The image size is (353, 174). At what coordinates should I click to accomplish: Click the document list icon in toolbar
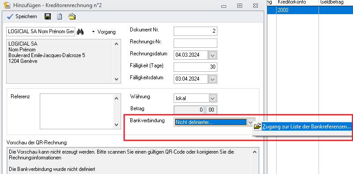click(60, 16)
